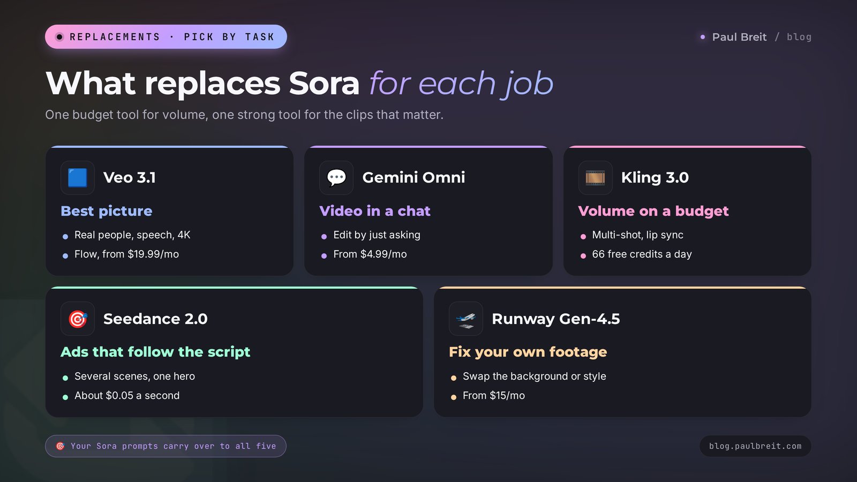Click the 'Video in a chat' heading

(375, 211)
